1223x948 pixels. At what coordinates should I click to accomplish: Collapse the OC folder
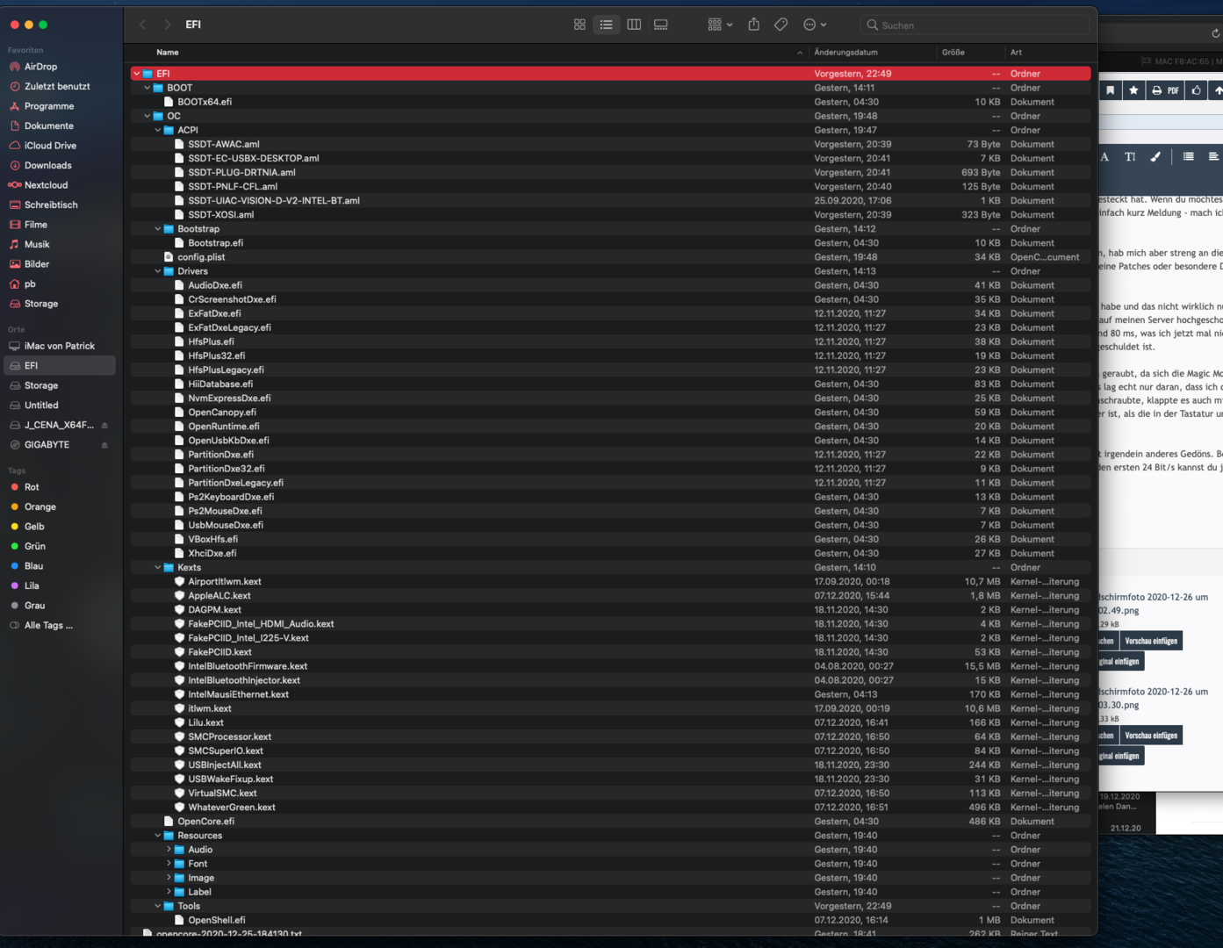(147, 116)
